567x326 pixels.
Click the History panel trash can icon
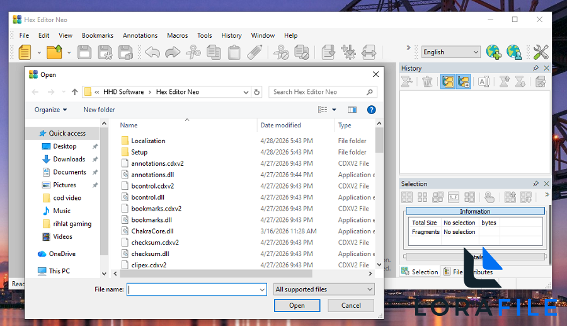click(x=427, y=82)
